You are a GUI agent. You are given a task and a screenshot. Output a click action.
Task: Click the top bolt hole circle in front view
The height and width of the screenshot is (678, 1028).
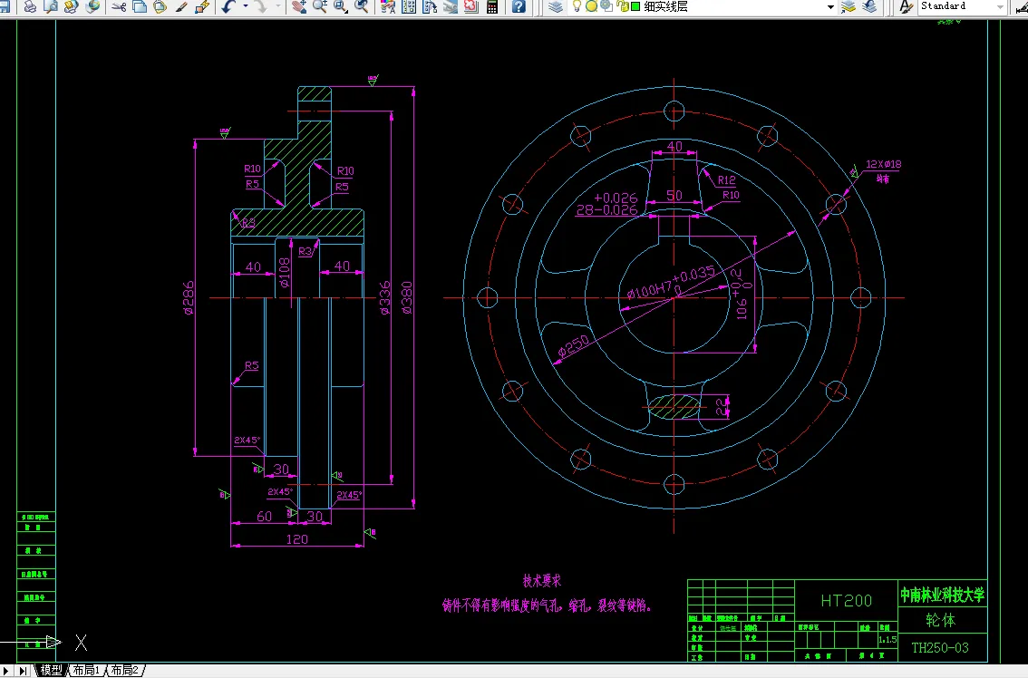[674, 111]
